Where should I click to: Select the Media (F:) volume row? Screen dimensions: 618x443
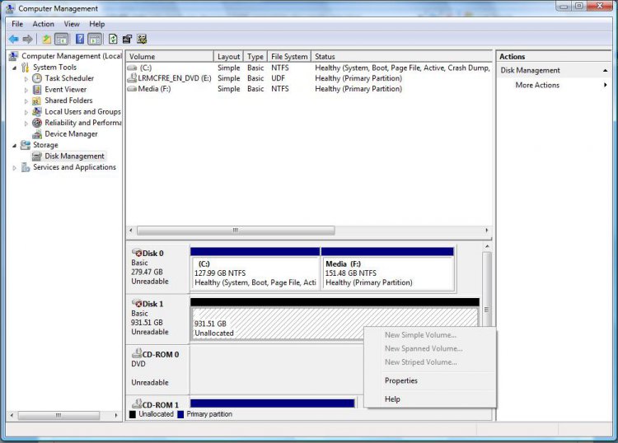(x=309, y=89)
